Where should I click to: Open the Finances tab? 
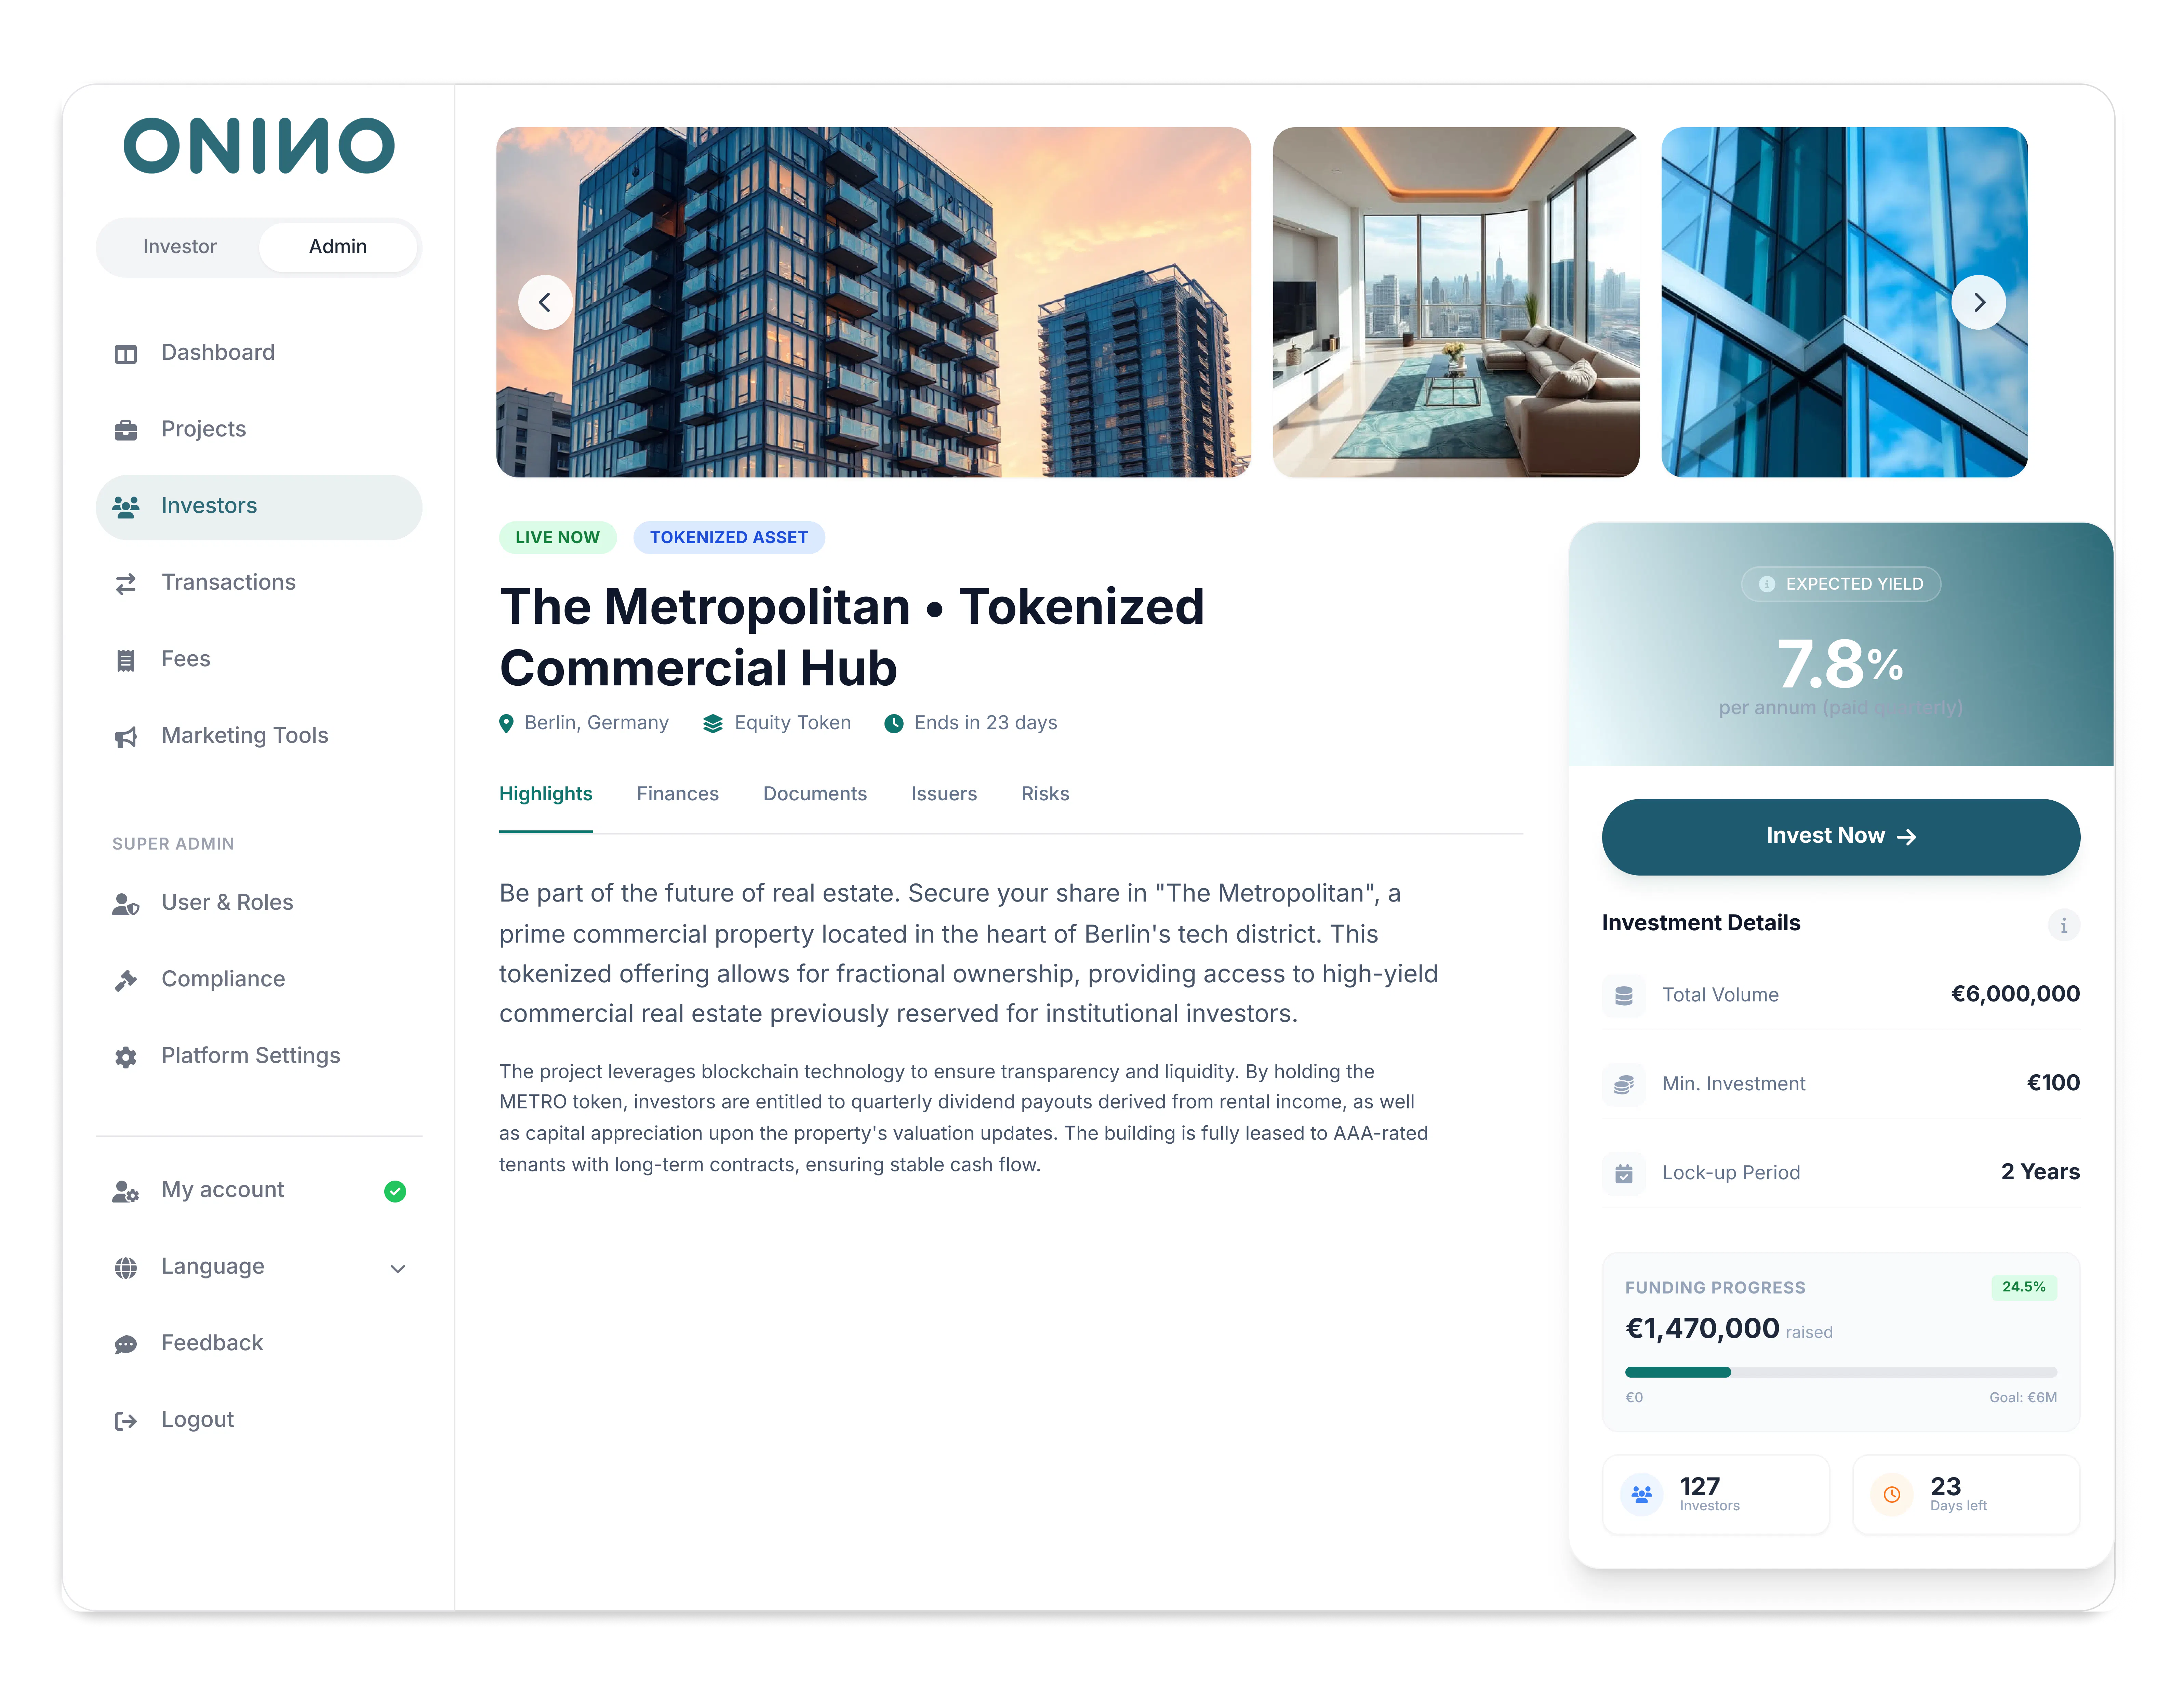pos(678,794)
